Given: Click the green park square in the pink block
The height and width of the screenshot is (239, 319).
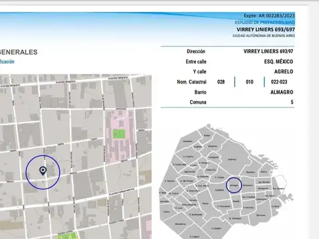Looking at the screenshot, I should [x=119, y=134].
